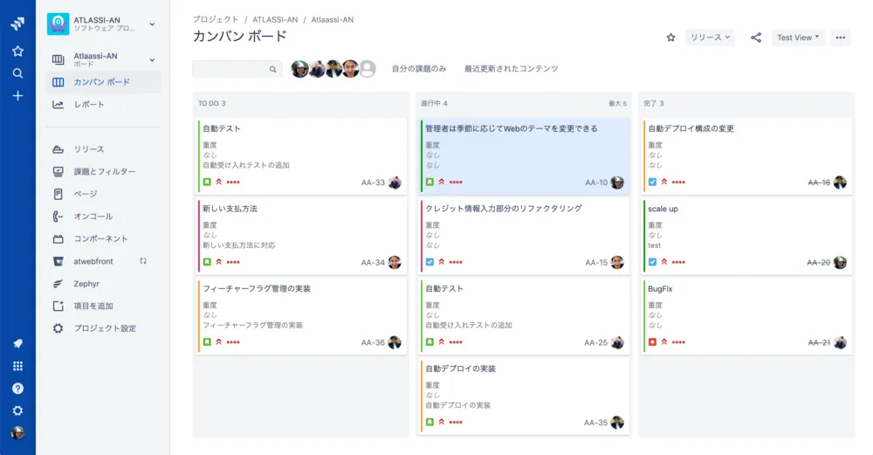Click the search magnifier in global sidebar
The height and width of the screenshot is (455, 873).
point(17,73)
